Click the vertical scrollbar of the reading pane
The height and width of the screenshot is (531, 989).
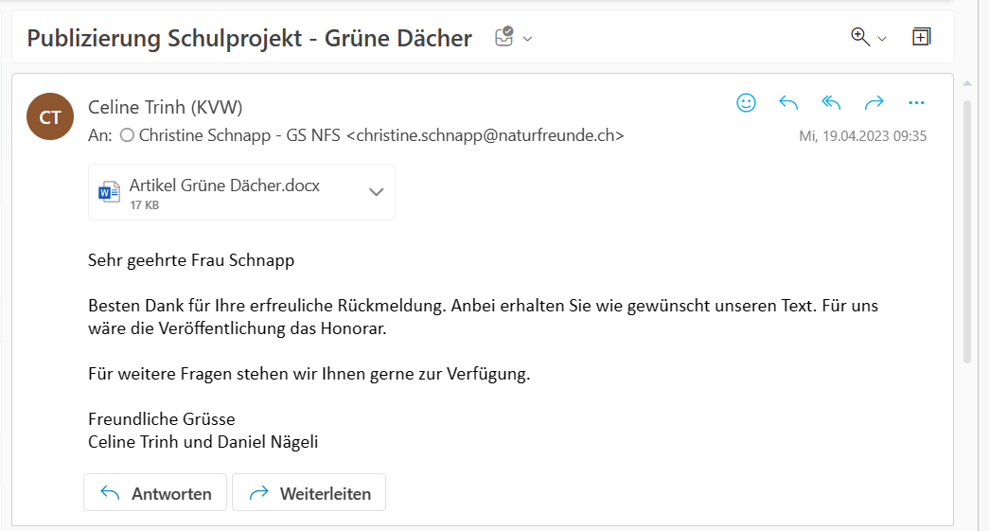[x=966, y=227]
